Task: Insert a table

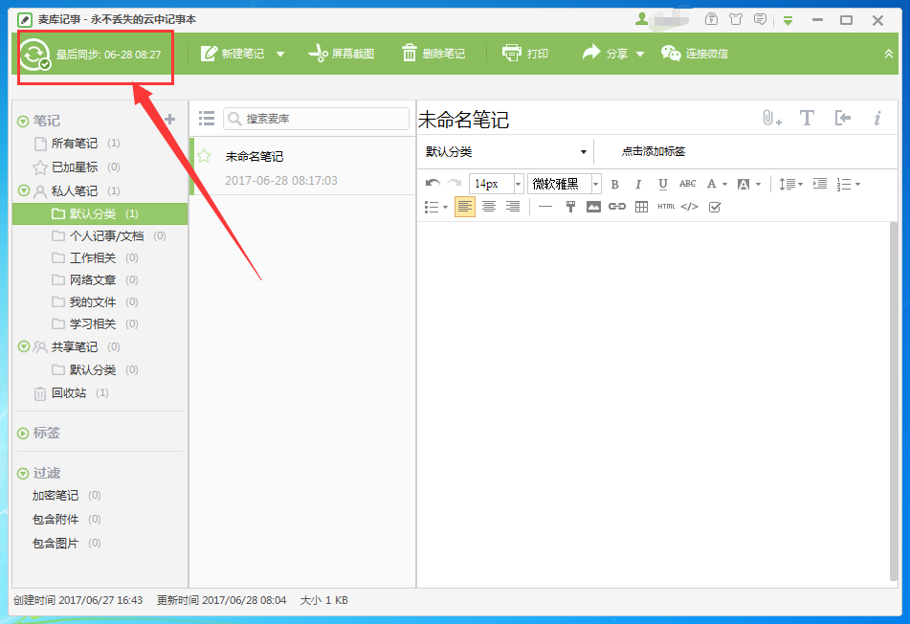Action: (641, 207)
